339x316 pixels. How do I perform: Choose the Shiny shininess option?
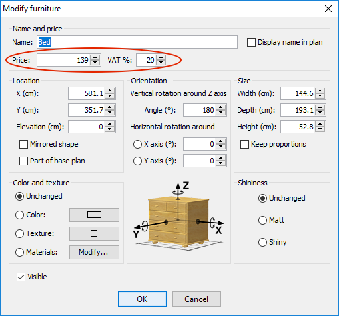click(262, 242)
